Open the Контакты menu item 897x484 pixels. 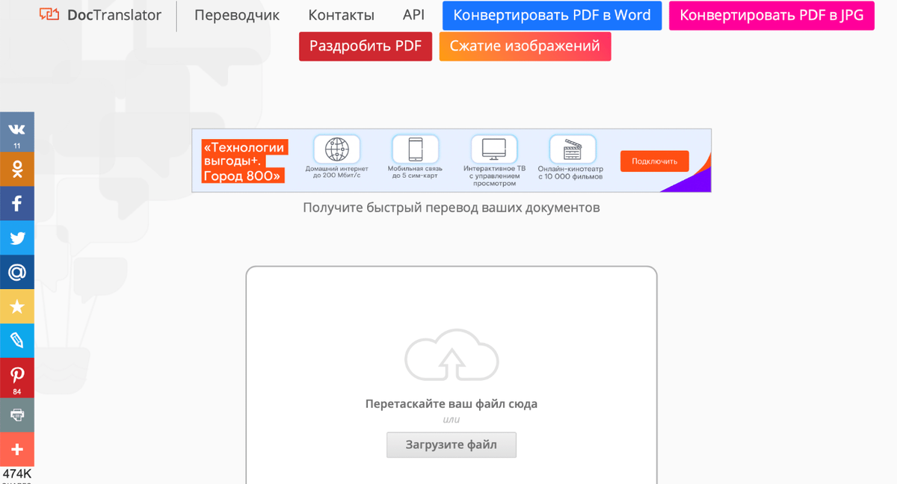[341, 15]
